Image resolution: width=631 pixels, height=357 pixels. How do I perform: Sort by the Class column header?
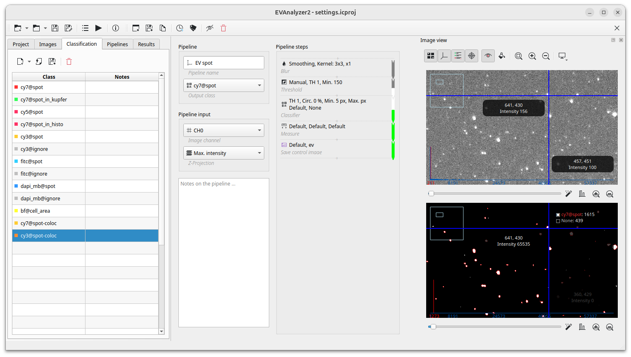[49, 77]
